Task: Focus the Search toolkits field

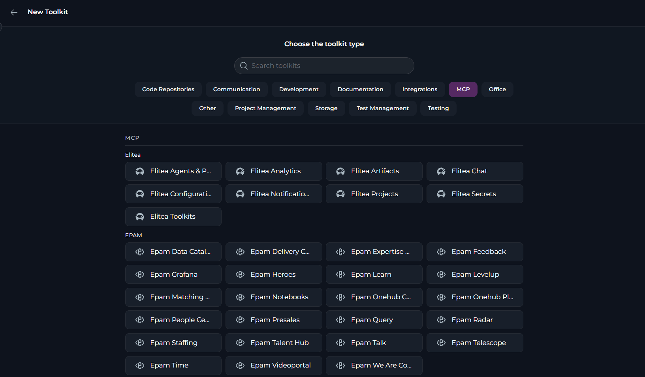Action: [324, 66]
